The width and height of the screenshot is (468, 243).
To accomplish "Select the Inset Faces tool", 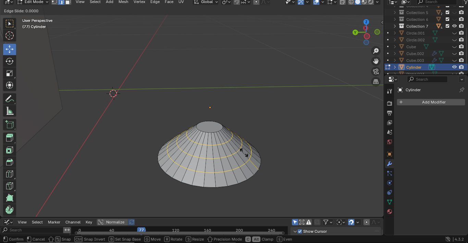I will click(x=10, y=150).
